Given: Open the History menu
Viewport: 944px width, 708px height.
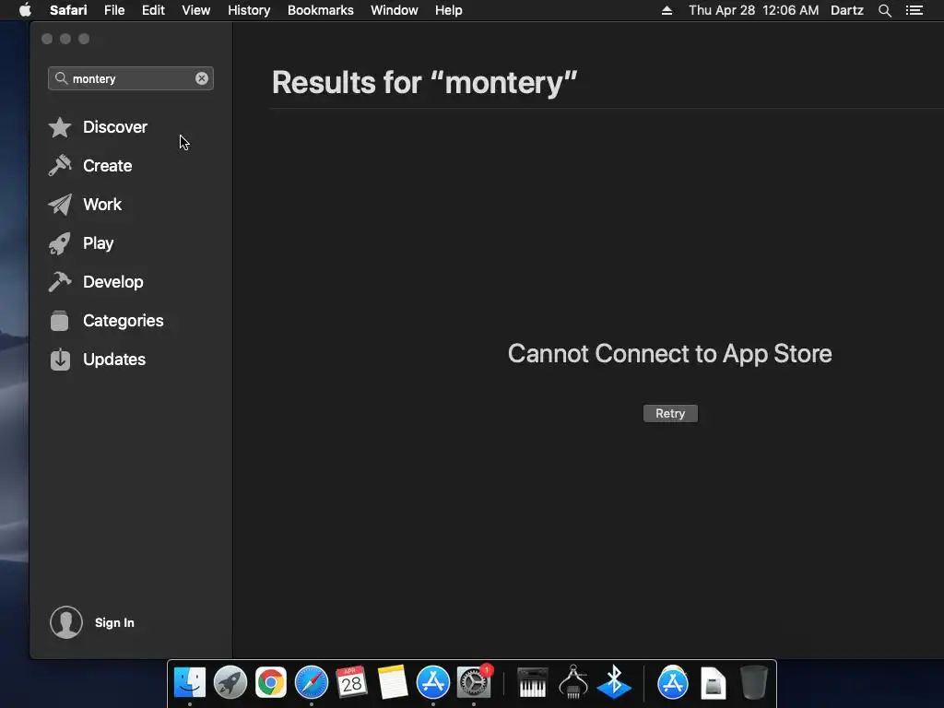Looking at the screenshot, I should pyautogui.click(x=249, y=10).
